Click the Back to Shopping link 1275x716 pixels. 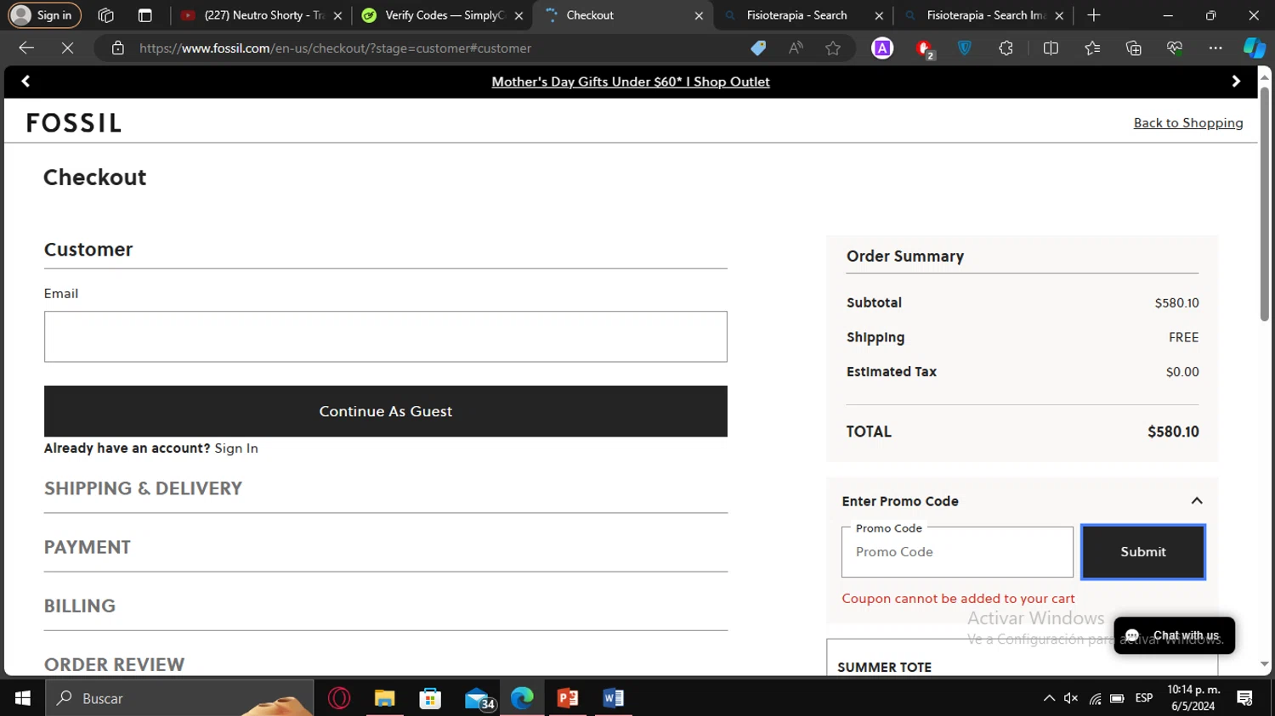1188,123
